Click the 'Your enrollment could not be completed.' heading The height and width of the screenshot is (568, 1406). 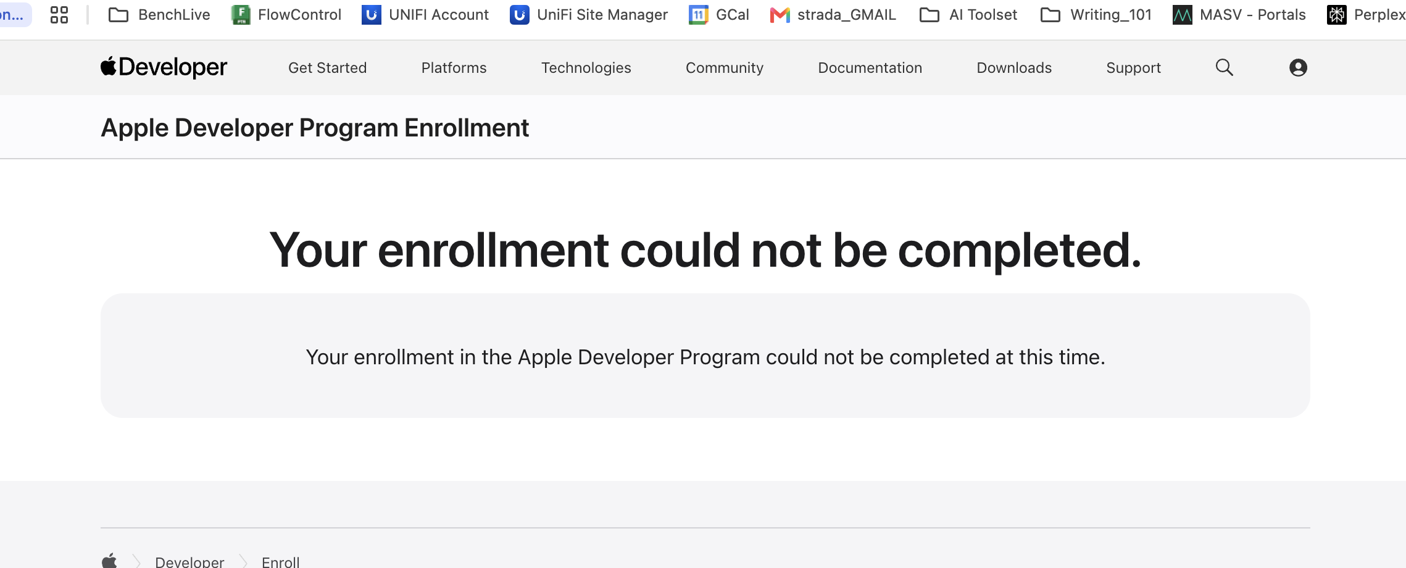tap(705, 250)
